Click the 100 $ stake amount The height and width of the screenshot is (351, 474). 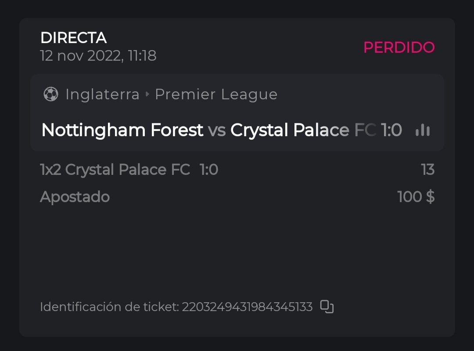tap(416, 197)
